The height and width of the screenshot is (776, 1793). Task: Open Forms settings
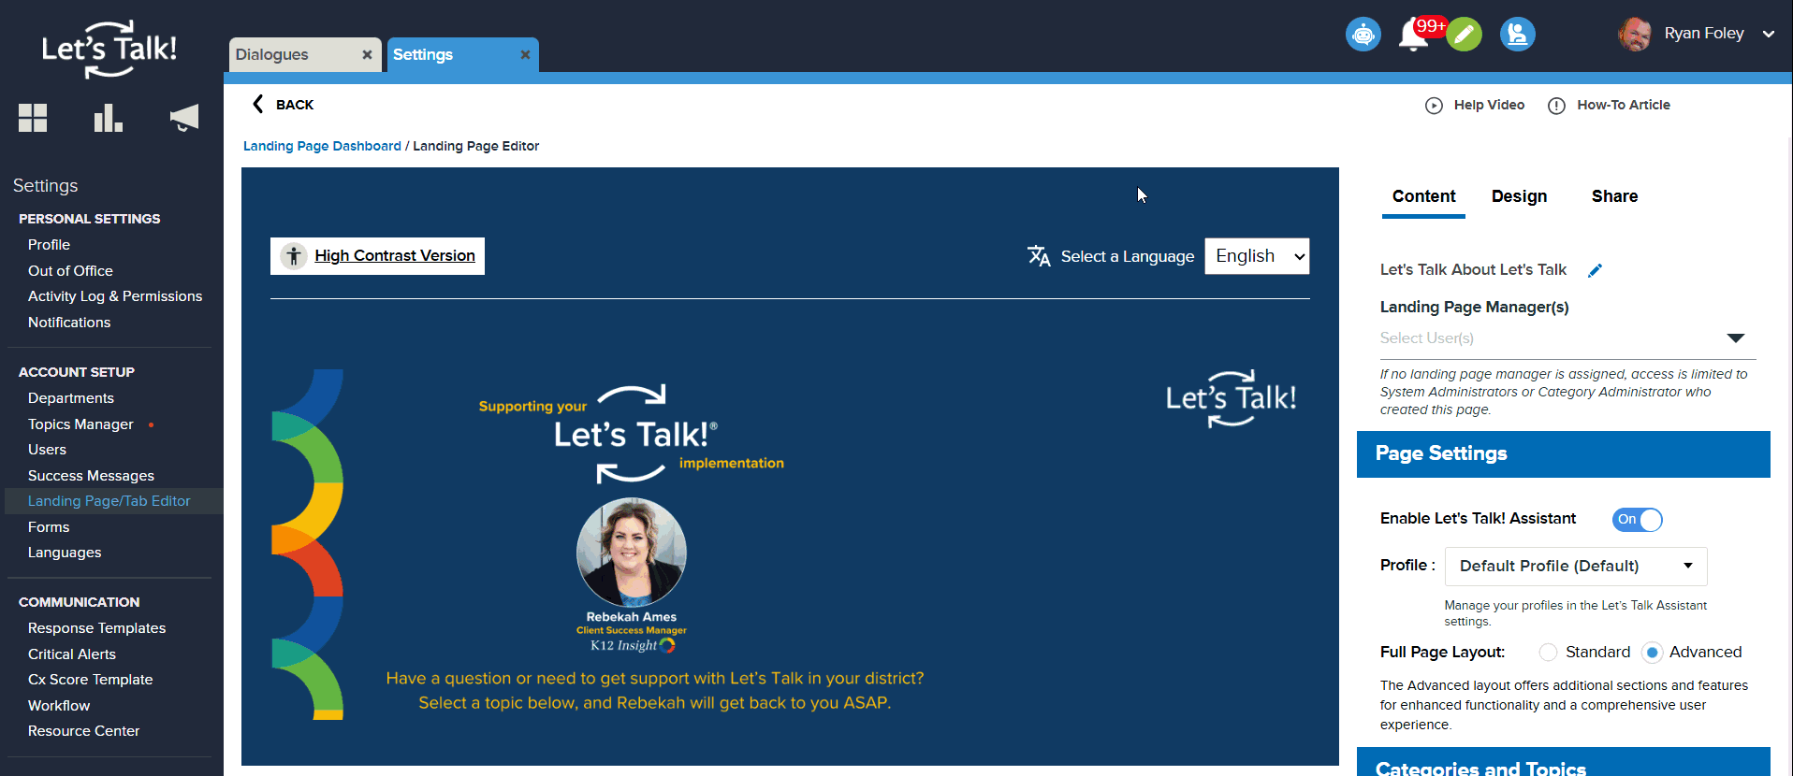(49, 527)
